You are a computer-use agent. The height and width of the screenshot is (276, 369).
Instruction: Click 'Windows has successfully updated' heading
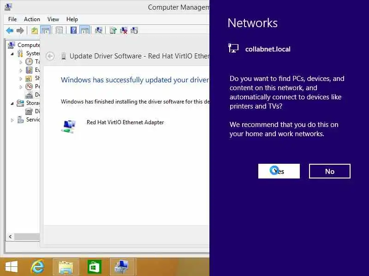tap(135, 80)
